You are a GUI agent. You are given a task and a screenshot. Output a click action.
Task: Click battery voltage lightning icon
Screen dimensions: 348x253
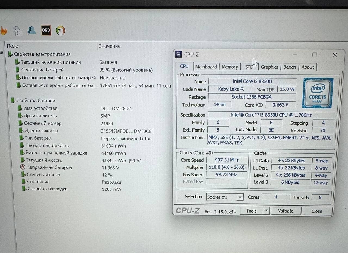click(23, 167)
